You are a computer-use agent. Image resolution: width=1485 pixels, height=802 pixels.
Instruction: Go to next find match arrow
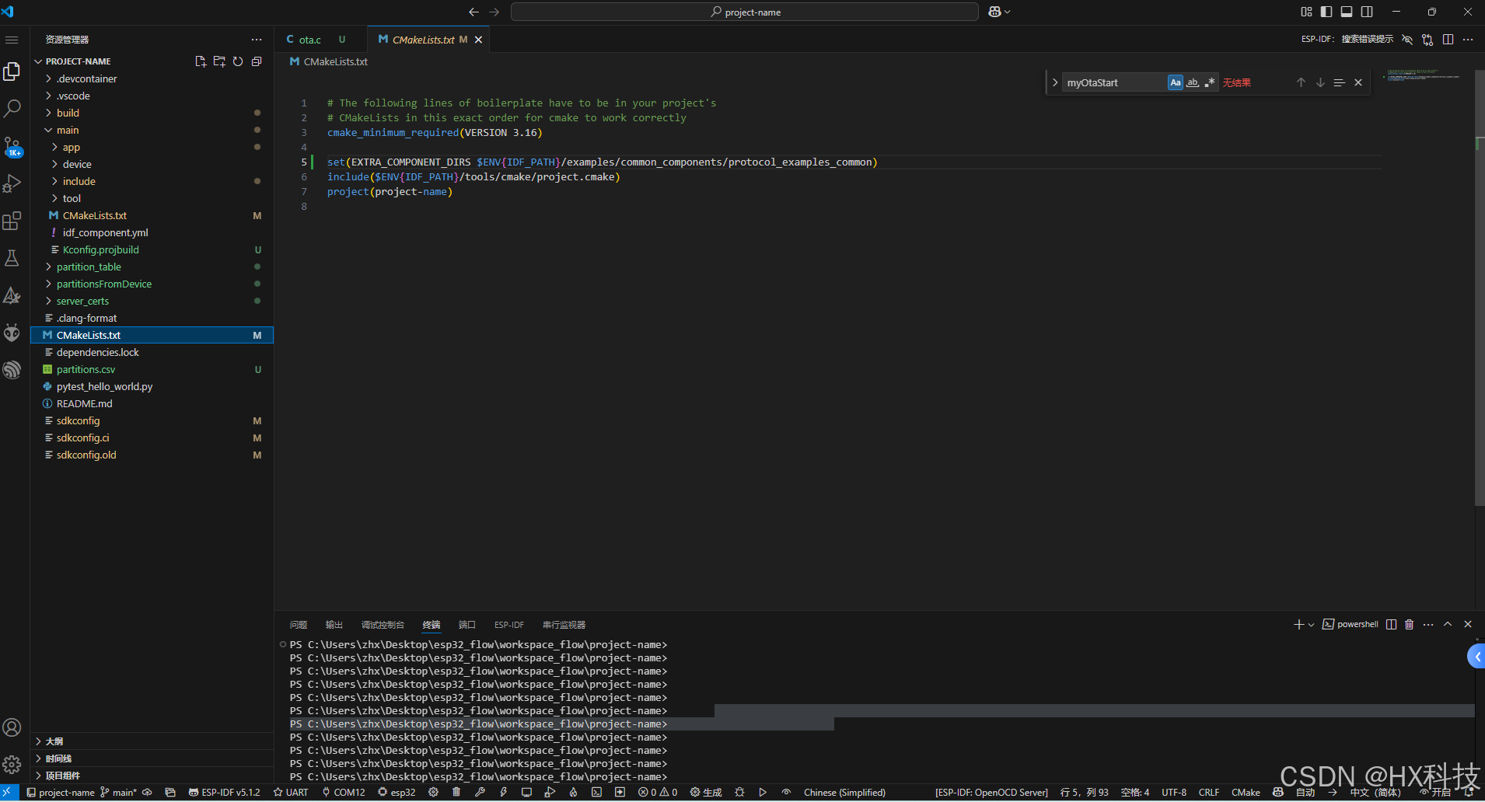click(x=1320, y=82)
